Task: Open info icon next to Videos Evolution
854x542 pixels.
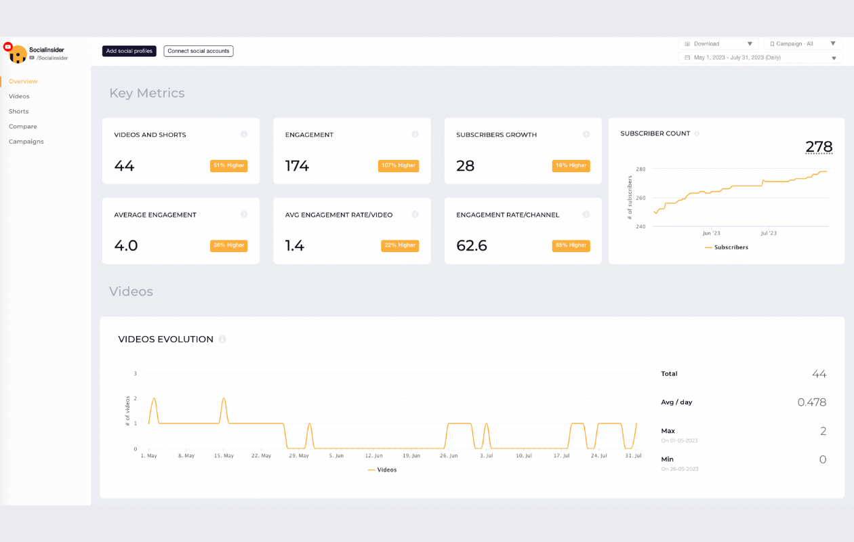Action: [x=222, y=339]
